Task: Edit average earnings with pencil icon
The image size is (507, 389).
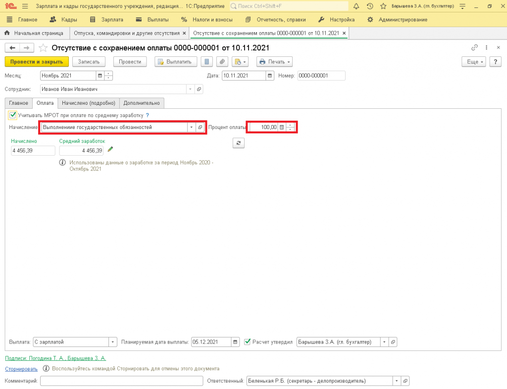Action: (110, 150)
